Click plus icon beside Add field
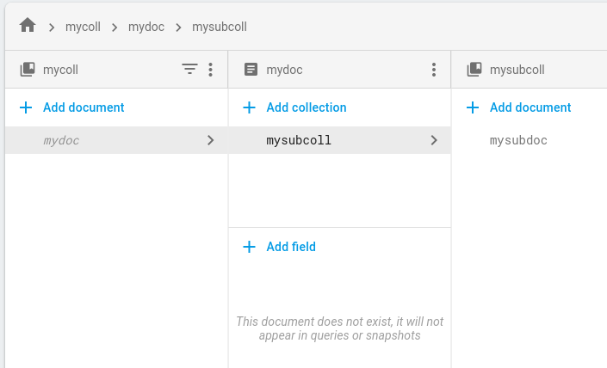This screenshot has width=607, height=368. [x=250, y=247]
